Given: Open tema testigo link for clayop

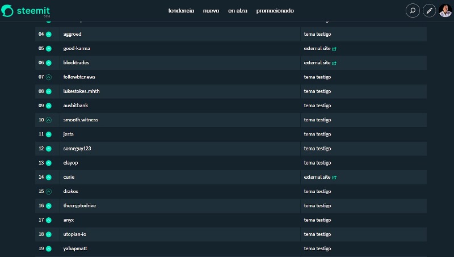Looking at the screenshot, I should coord(317,163).
